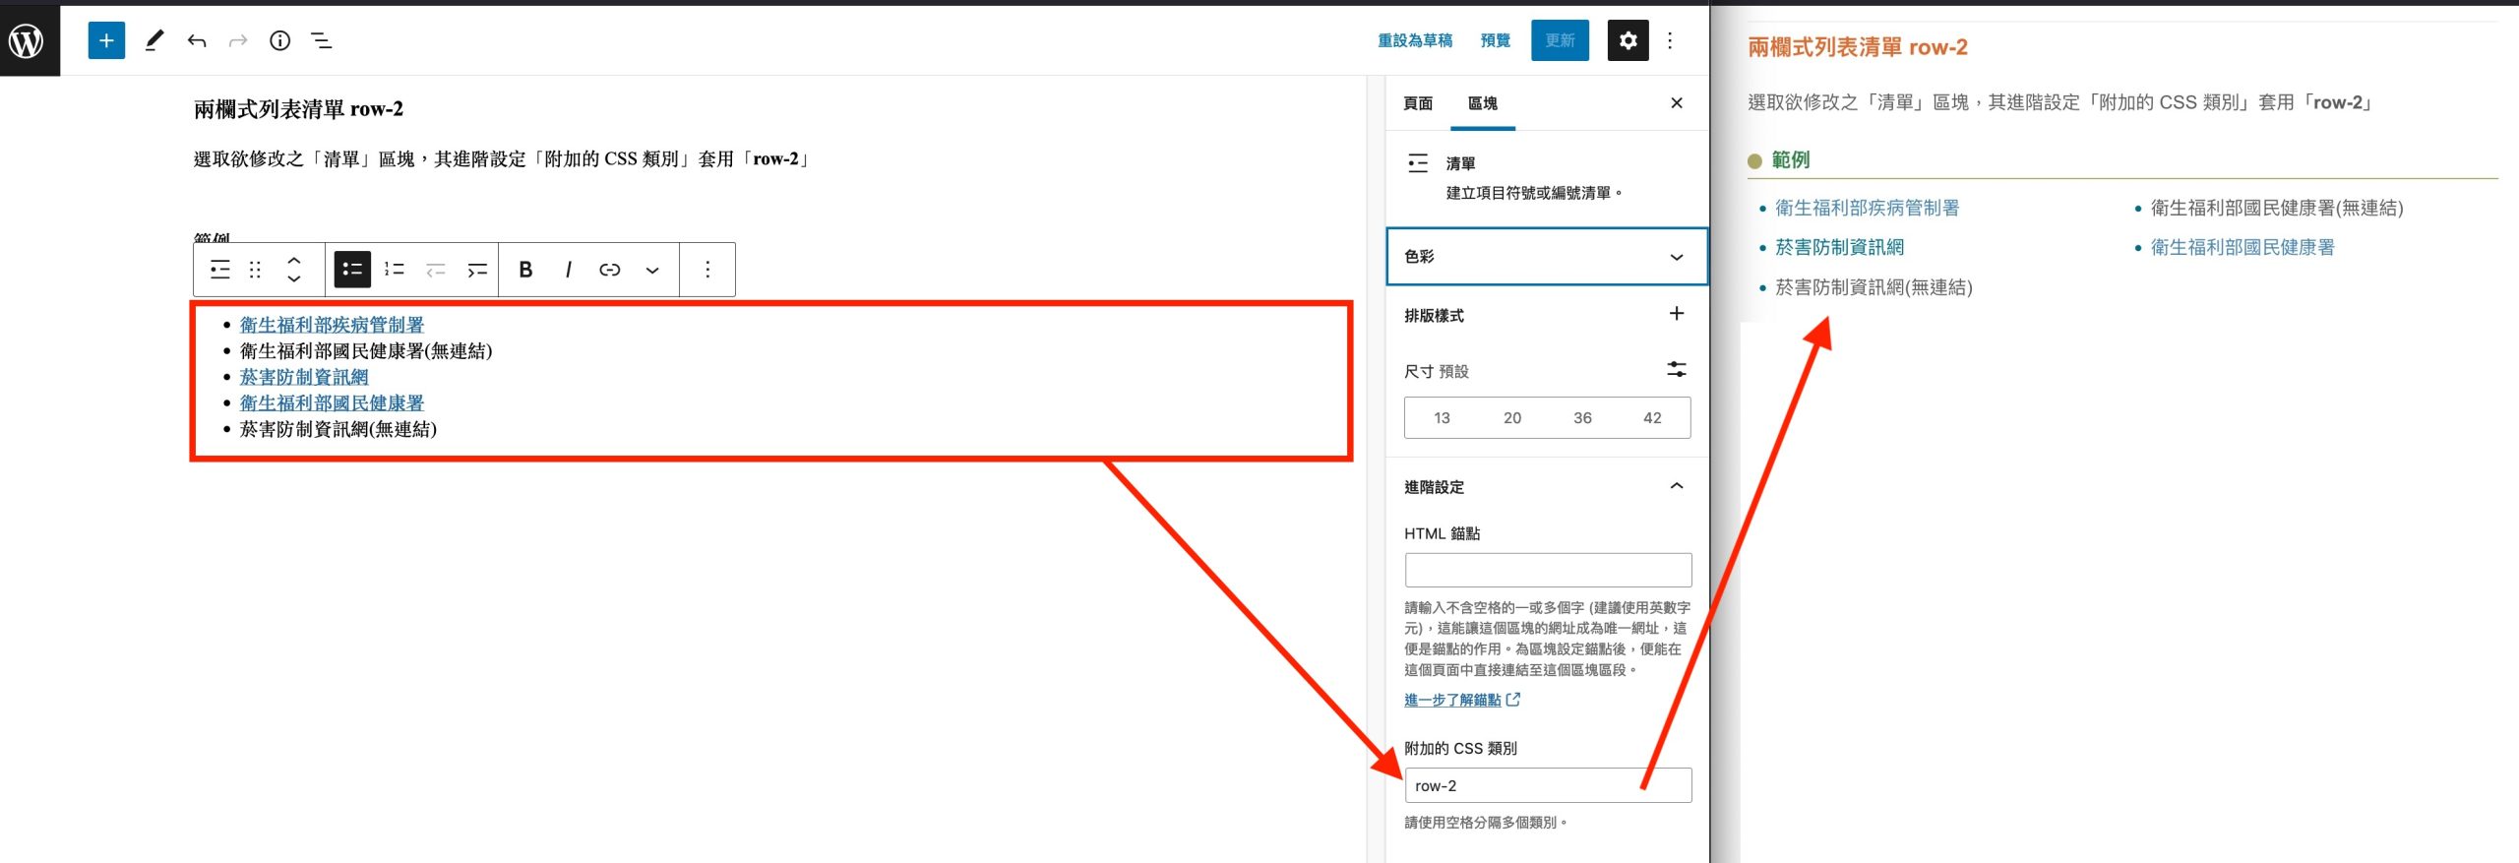Viewport: 2519px width, 863px height.
Task: Open editor link 衛生福利部疾病管制署
Action: (x=332, y=325)
